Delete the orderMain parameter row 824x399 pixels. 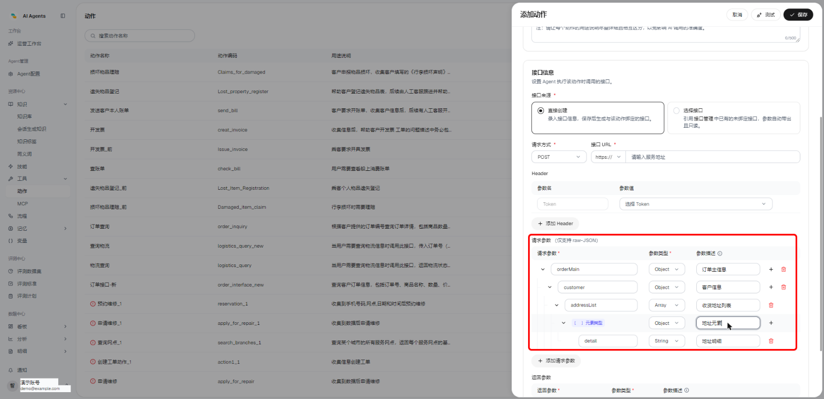click(x=784, y=269)
